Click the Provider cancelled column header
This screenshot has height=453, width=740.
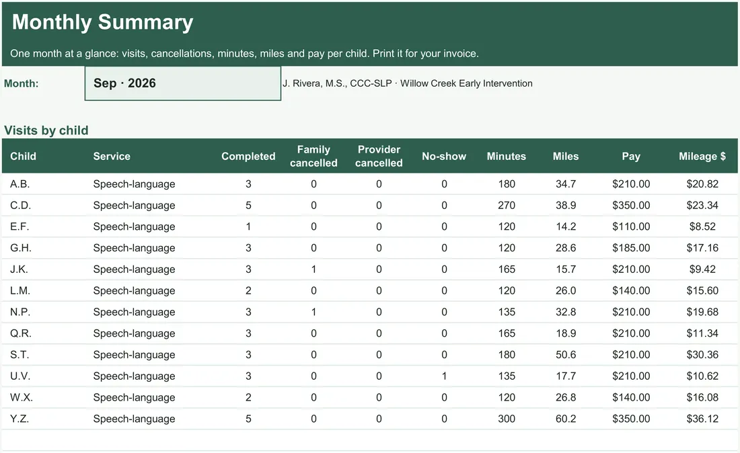coord(379,156)
